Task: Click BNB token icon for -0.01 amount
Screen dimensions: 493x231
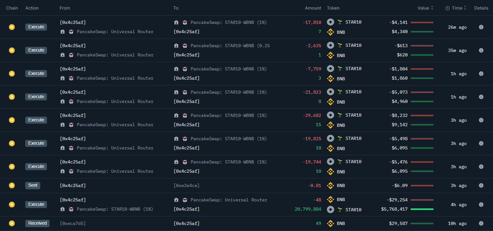Action: coord(330,185)
